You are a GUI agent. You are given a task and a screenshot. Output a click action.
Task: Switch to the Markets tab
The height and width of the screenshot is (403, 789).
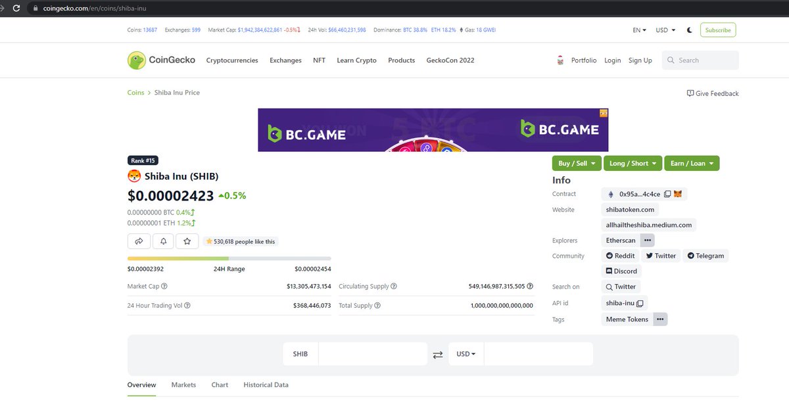(x=183, y=385)
